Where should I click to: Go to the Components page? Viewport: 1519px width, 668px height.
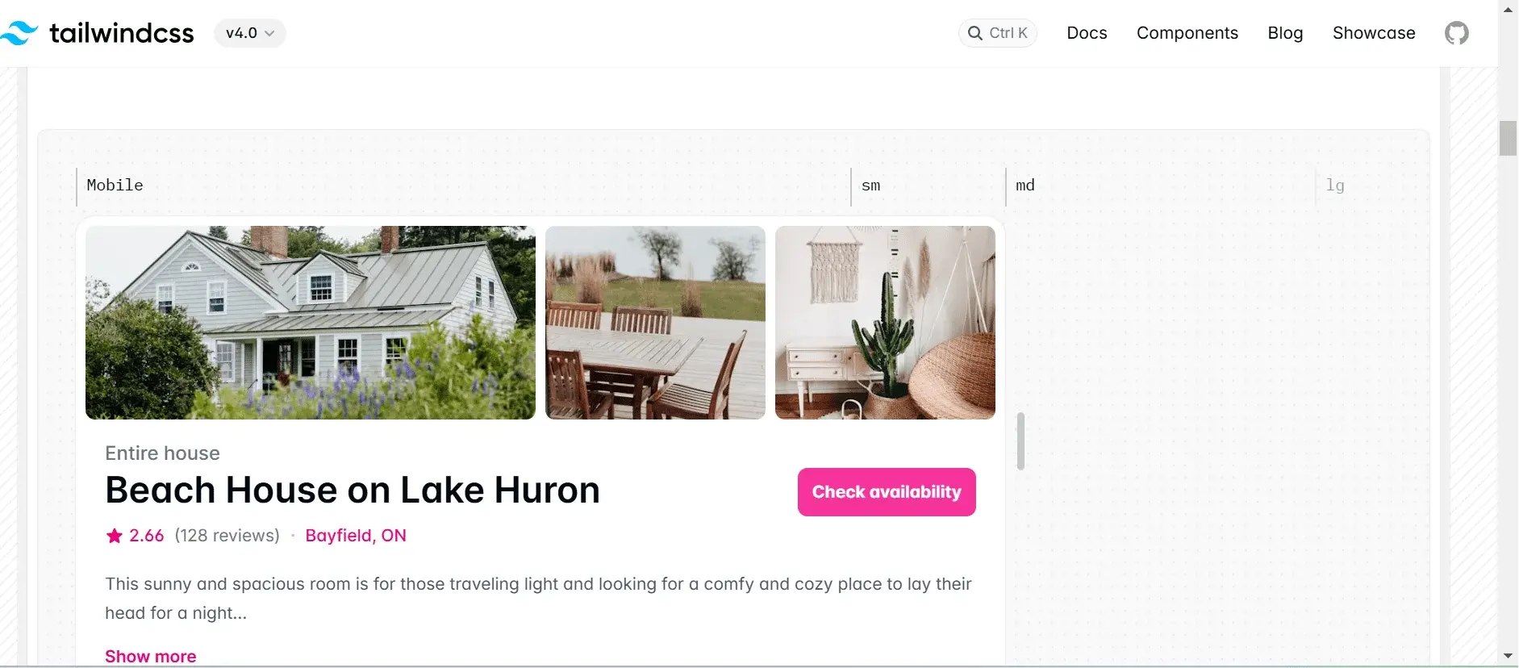1187,33
